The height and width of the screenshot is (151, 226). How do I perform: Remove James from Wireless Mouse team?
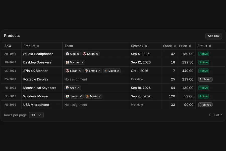click(81, 96)
